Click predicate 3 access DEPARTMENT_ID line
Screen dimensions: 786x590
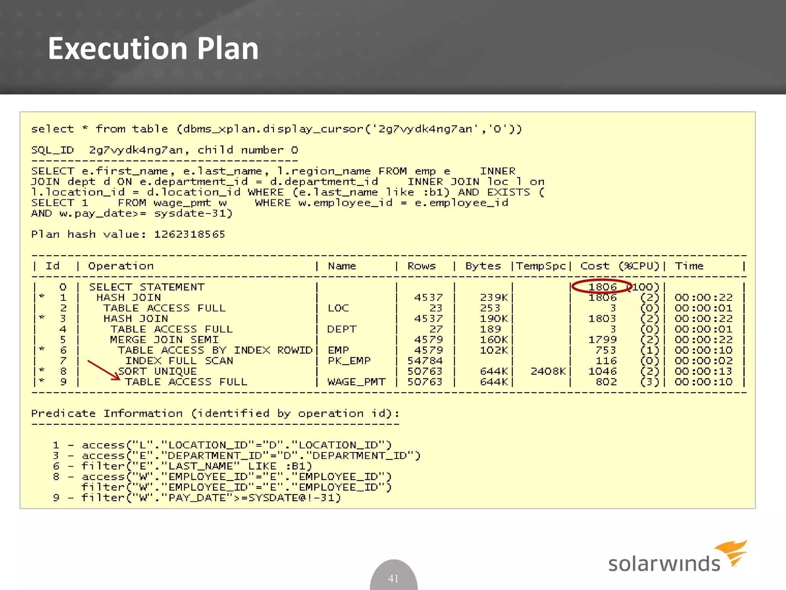pyautogui.click(x=237, y=456)
